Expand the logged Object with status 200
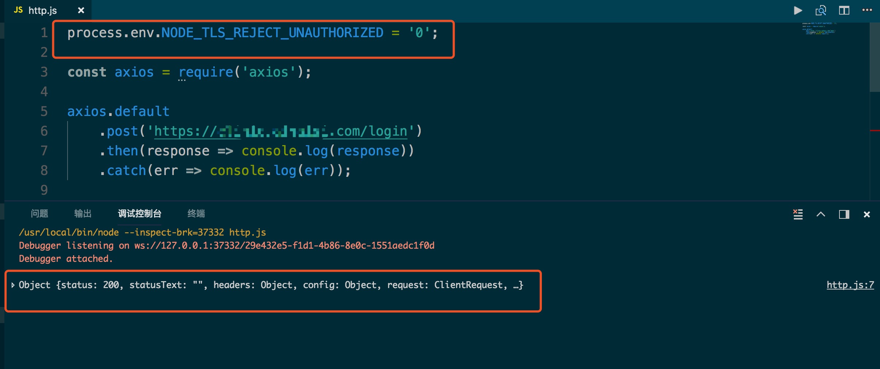880x369 pixels. (x=13, y=285)
